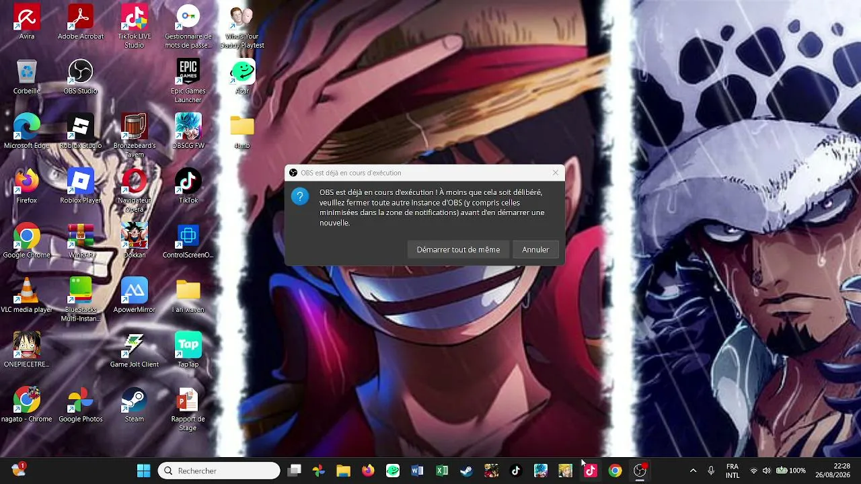Image resolution: width=861 pixels, height=484 pixels.
Task: Select the ControlScreenO... desktop icon
Action: pyautogui.click(x=188, y=241)
